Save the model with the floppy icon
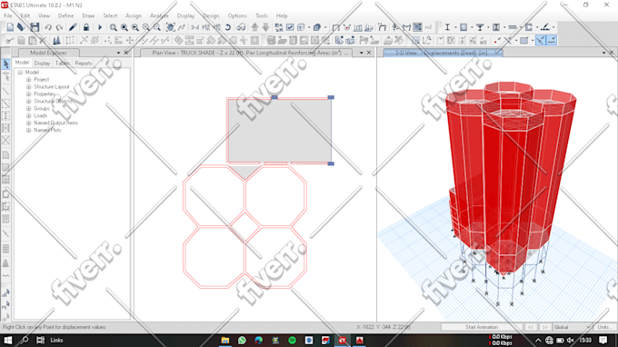The height and width of the screenshot is (347, 618). [x=35, y=27]
